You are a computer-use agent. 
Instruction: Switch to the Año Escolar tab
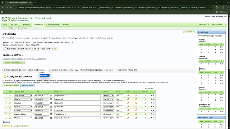click(38, 25)
